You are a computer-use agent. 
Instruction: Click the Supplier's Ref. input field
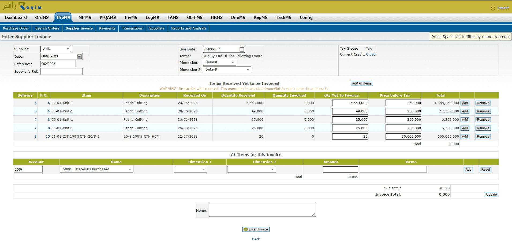pos(61,72)
